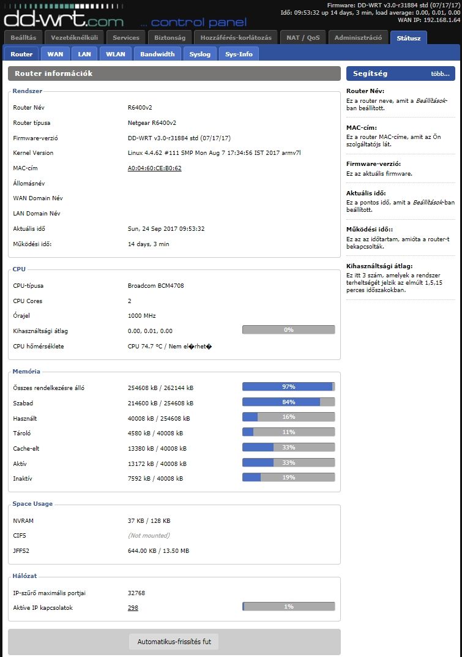Click the WAN IP 192.168.1.64 header text
Image resolution: width=462 pixels, height=657 pixels.
pos(429,20)
